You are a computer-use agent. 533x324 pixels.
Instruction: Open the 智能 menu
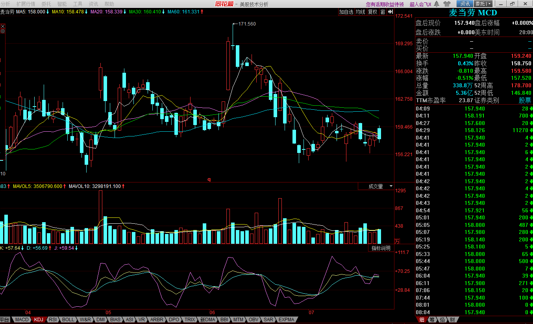click(62, 4)
